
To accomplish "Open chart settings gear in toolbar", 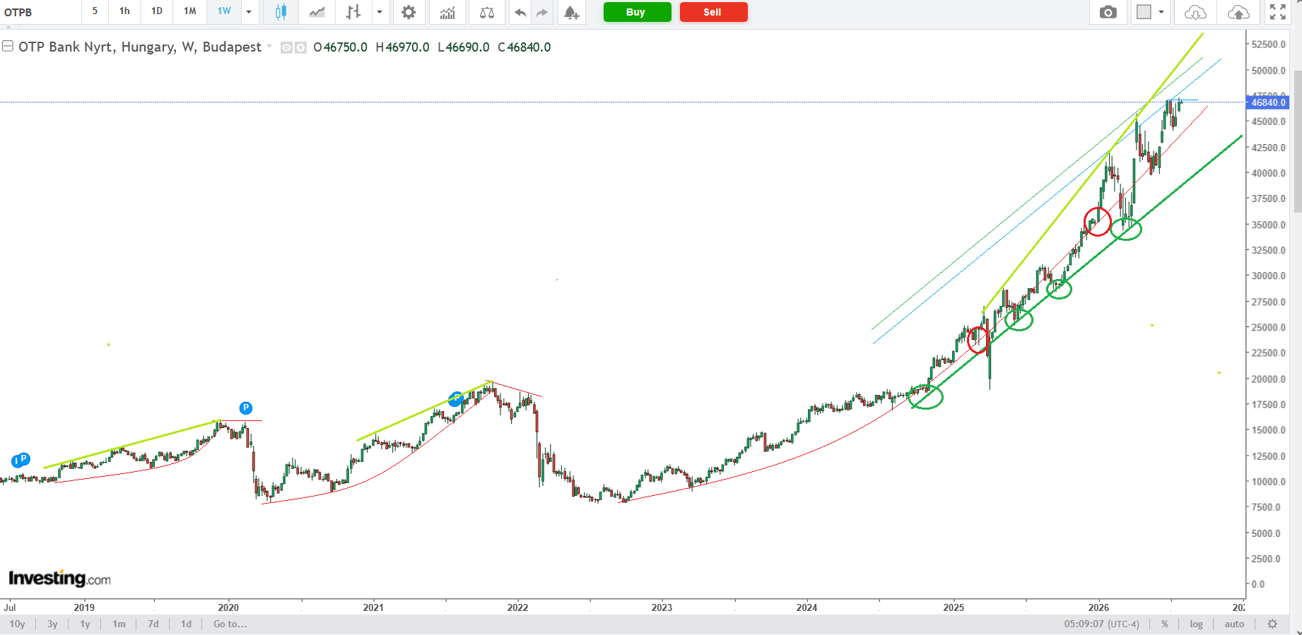I will coord(409,12).
